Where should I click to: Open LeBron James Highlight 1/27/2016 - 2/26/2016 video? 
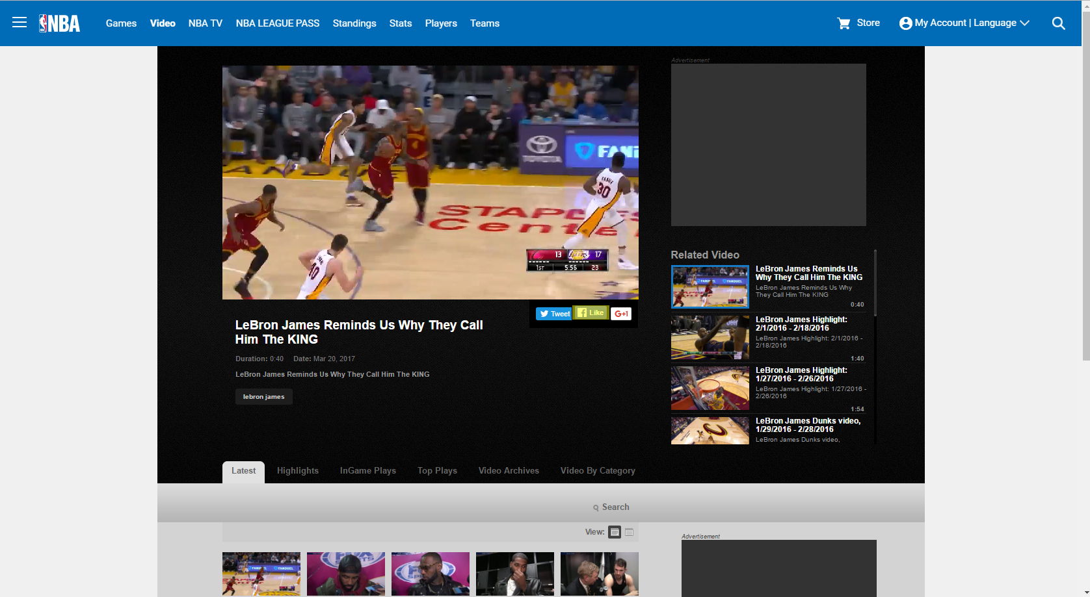coord(801,374)
